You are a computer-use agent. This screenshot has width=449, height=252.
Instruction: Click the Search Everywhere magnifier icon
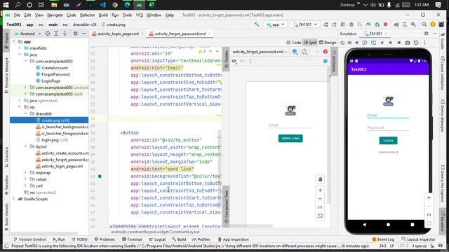tap(424, 24)
